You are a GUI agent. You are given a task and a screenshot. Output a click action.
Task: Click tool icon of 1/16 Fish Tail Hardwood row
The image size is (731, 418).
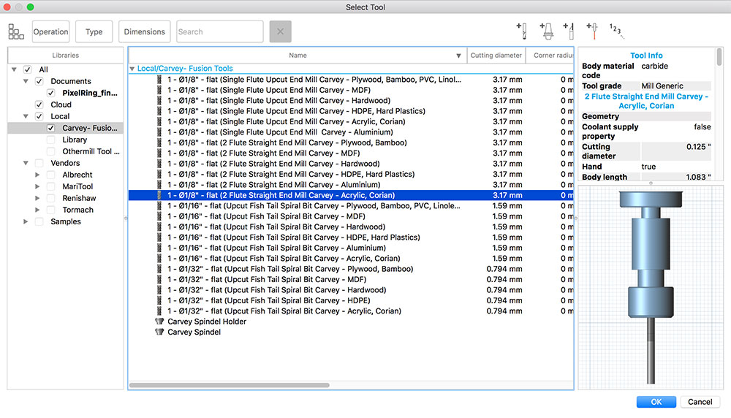(x=159, y=227)
